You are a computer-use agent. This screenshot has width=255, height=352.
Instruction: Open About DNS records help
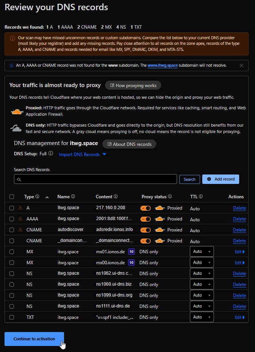(130, 144)
